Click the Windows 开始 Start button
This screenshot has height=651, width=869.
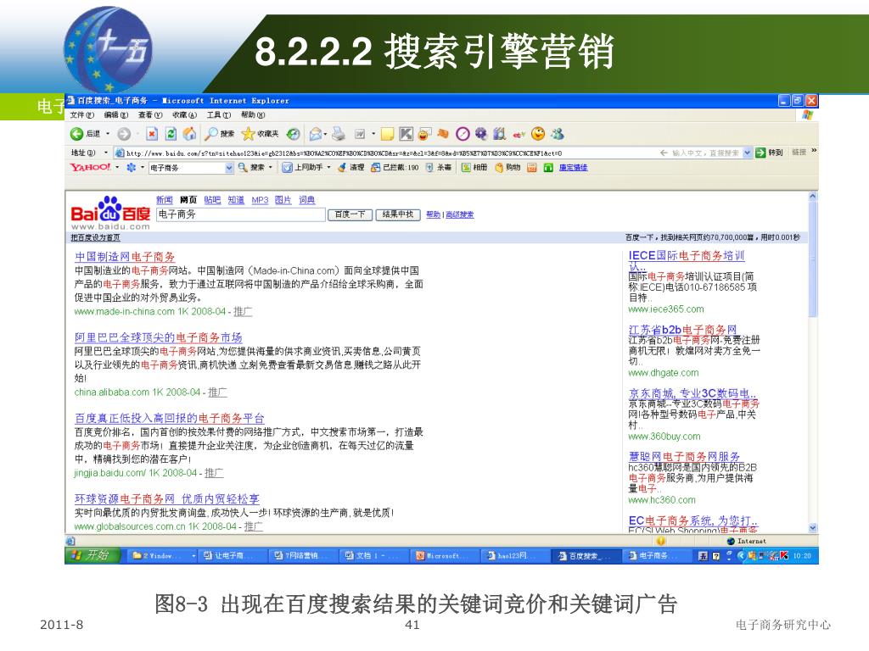pos(93,555)
